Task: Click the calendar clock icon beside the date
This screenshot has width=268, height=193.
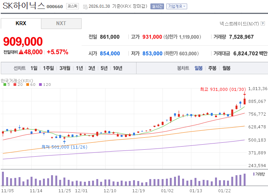Action: pyautogui.click(x=85, y=7)
